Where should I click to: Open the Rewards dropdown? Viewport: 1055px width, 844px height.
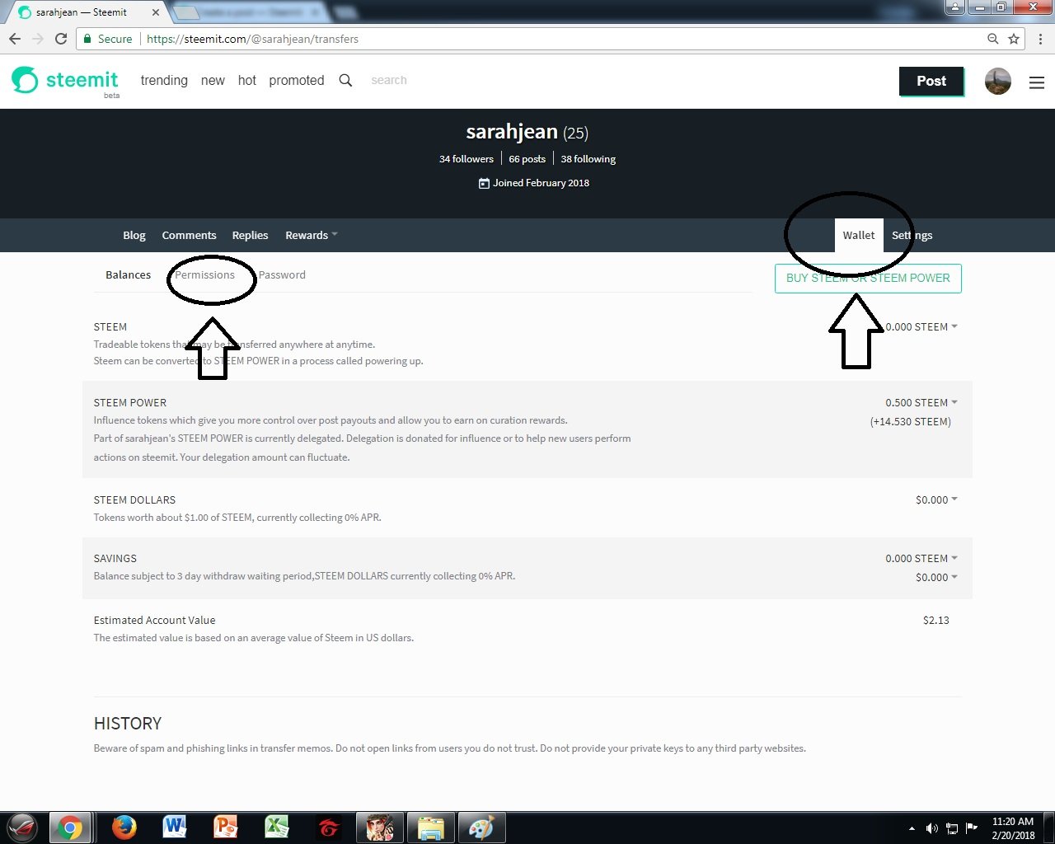[x=312, y=235]
